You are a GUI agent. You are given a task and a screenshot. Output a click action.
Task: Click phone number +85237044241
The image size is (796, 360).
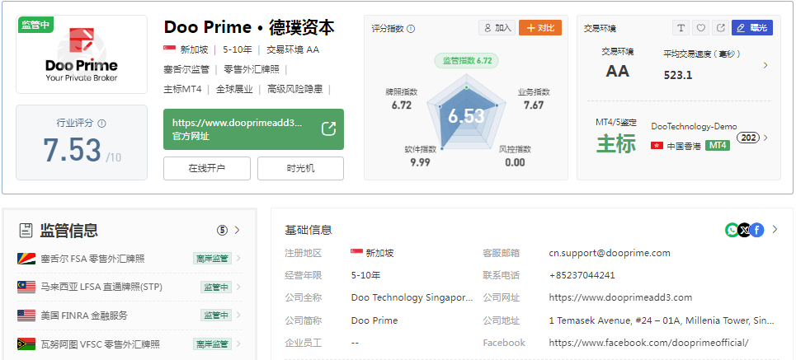(582, 275)
